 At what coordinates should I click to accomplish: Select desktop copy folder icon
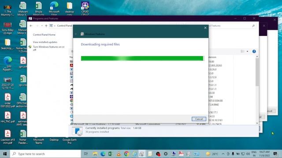click(70, 9)
